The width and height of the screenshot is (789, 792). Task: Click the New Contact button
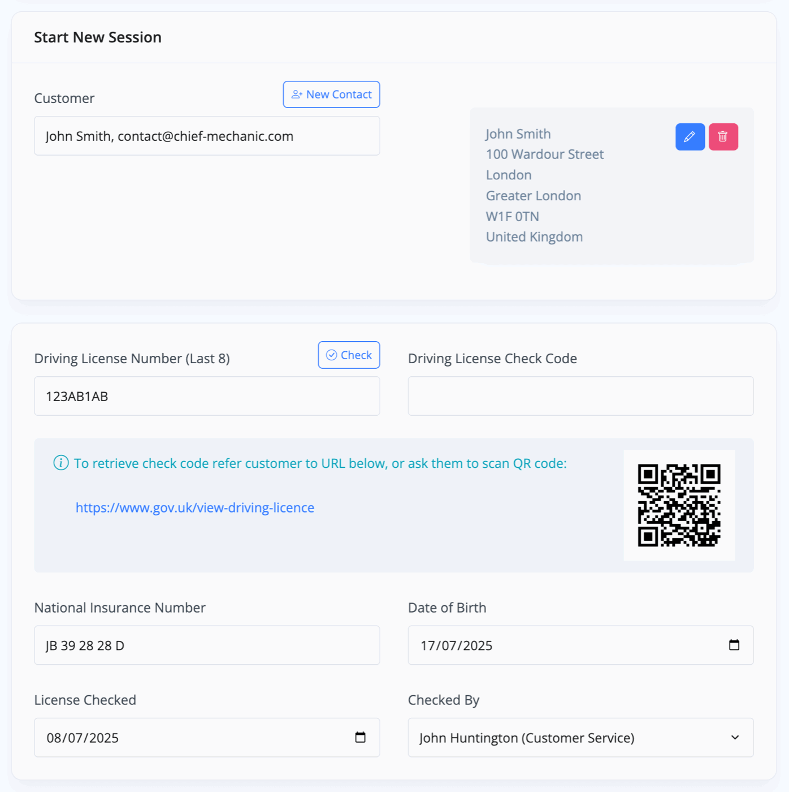click(x=331, y=94)
